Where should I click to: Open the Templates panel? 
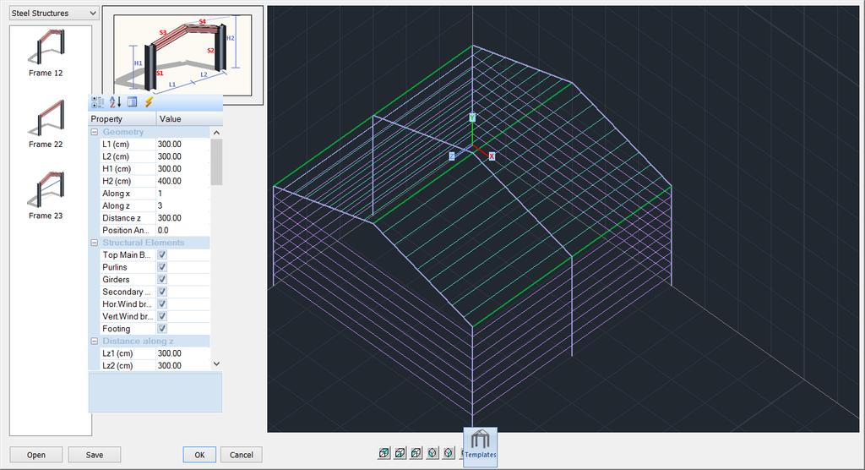pos(480,445)
